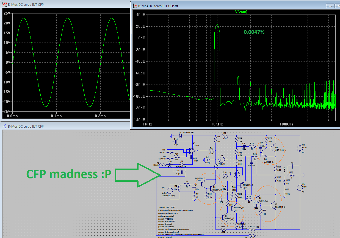Click the 1KHz label on FFT frequency axis

147,124
